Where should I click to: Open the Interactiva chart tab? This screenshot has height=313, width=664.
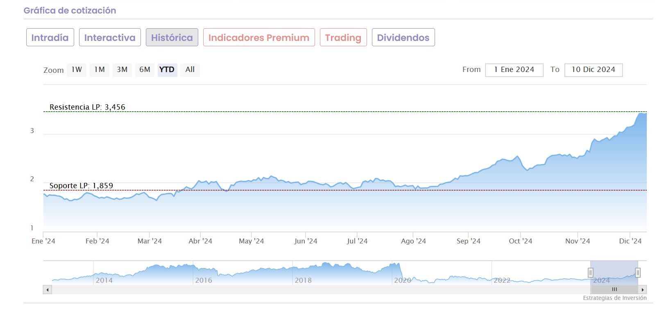click(110, 38)
